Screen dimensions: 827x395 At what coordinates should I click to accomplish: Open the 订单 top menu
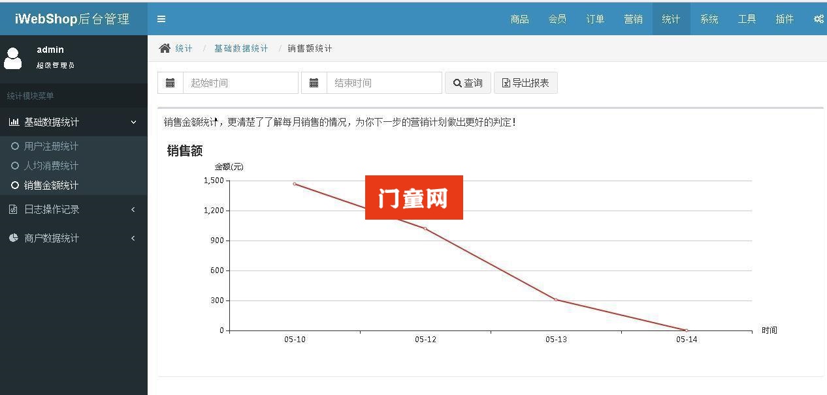[x=595, y=19]
